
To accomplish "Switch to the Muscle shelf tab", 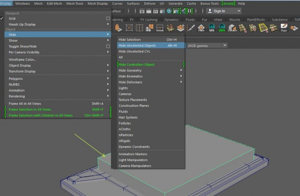I will pos(234,20).
